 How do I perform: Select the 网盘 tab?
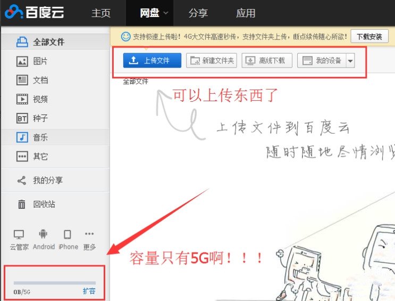click(149, 13)
